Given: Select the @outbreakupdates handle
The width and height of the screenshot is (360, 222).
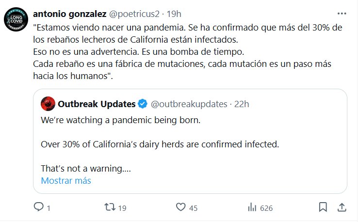Looking at the screenshot, I should 189,103.
